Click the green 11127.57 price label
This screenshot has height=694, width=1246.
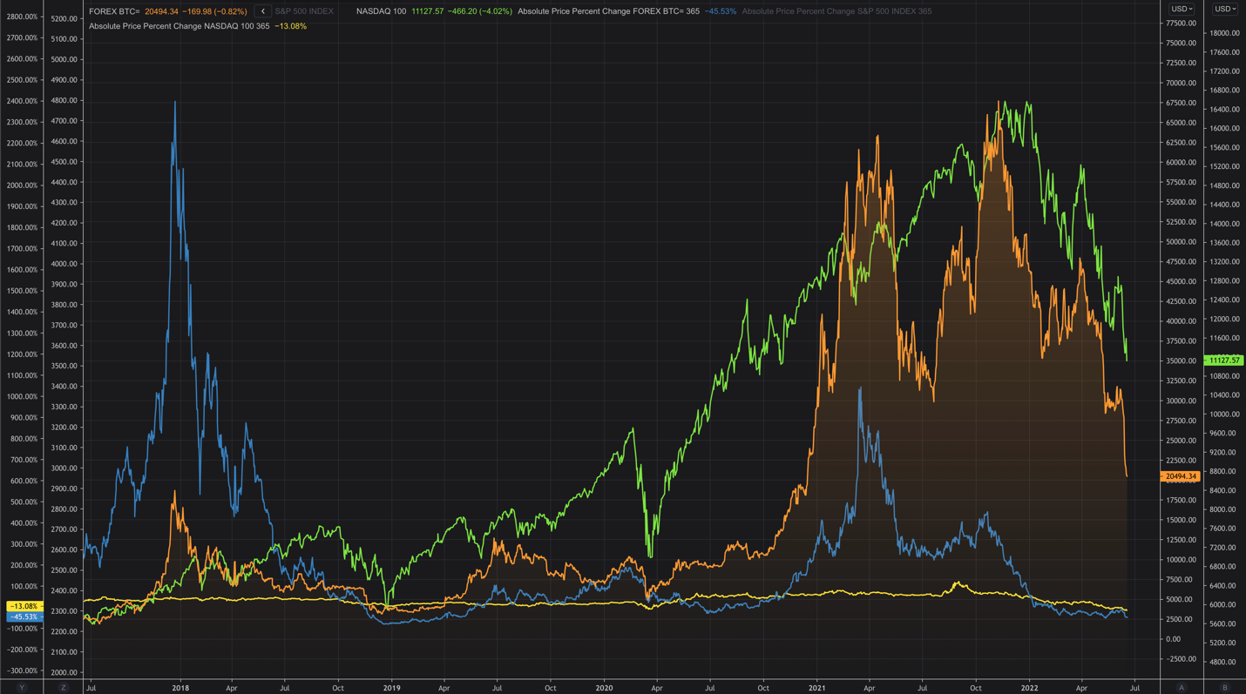pos(1223,360)
